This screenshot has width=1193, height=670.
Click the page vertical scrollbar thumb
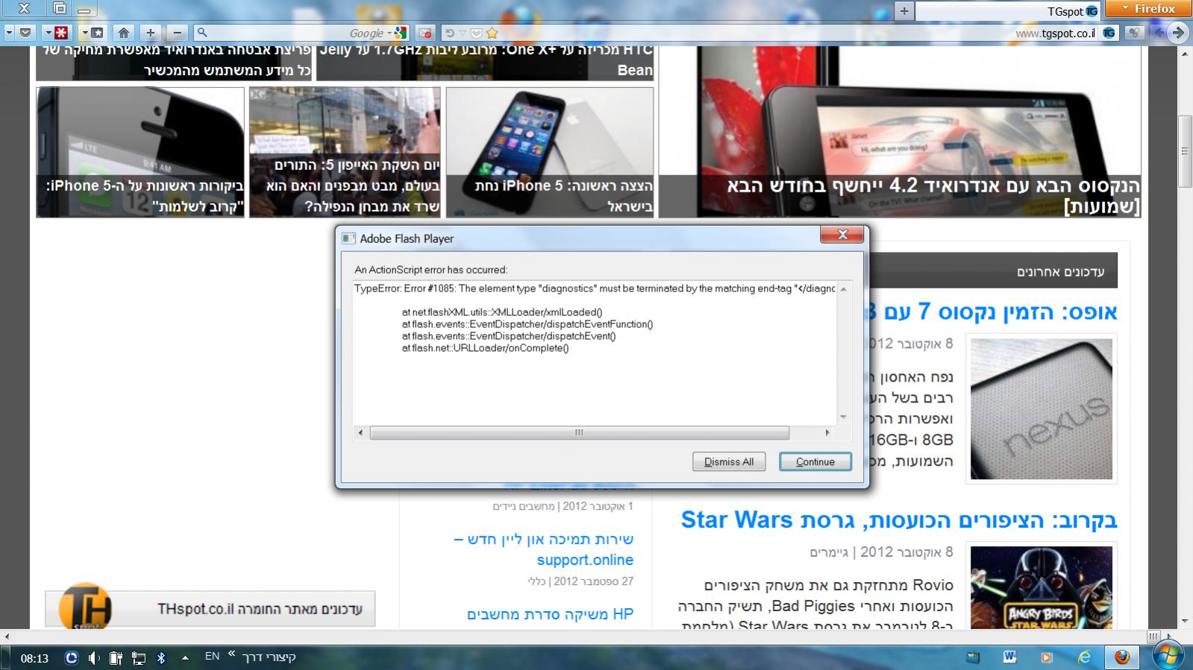(1185, 151)
